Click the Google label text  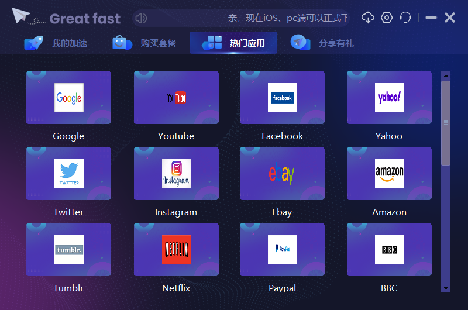pyautogui.click(x=68, y=136)
